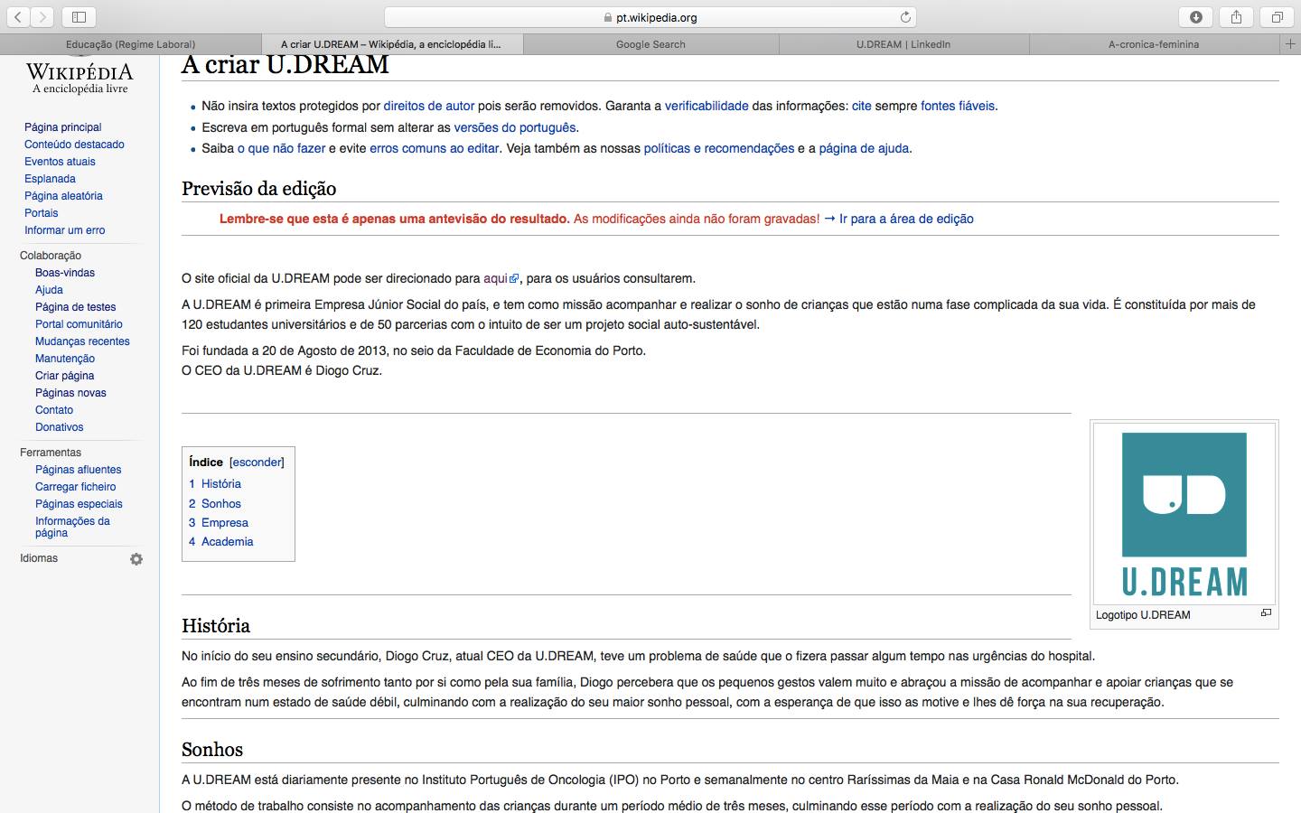Screen dimensions: 1301x813
Task: Open the Portais link
Action: (42, 213)
